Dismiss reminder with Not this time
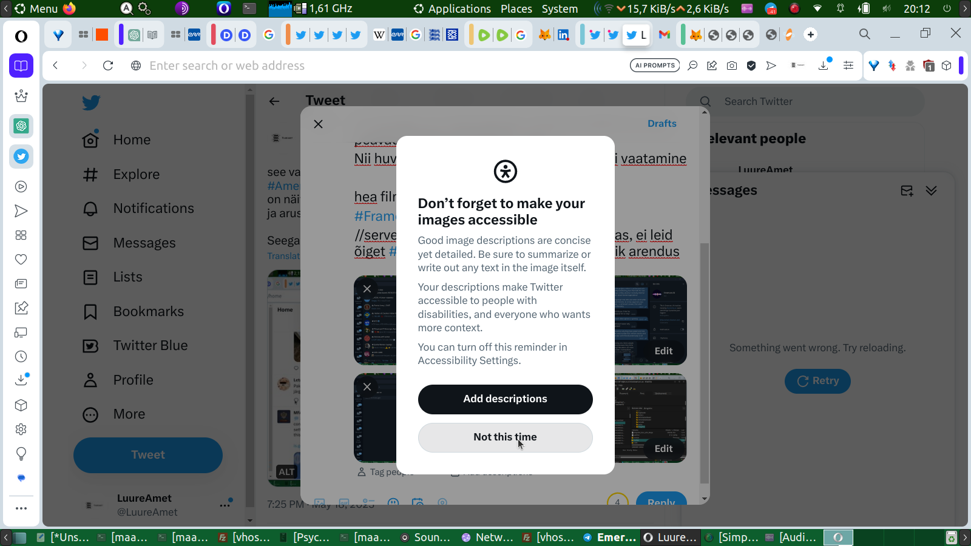Image resolution: width=971 pixels, height=546 pixels. coord(505,437)
